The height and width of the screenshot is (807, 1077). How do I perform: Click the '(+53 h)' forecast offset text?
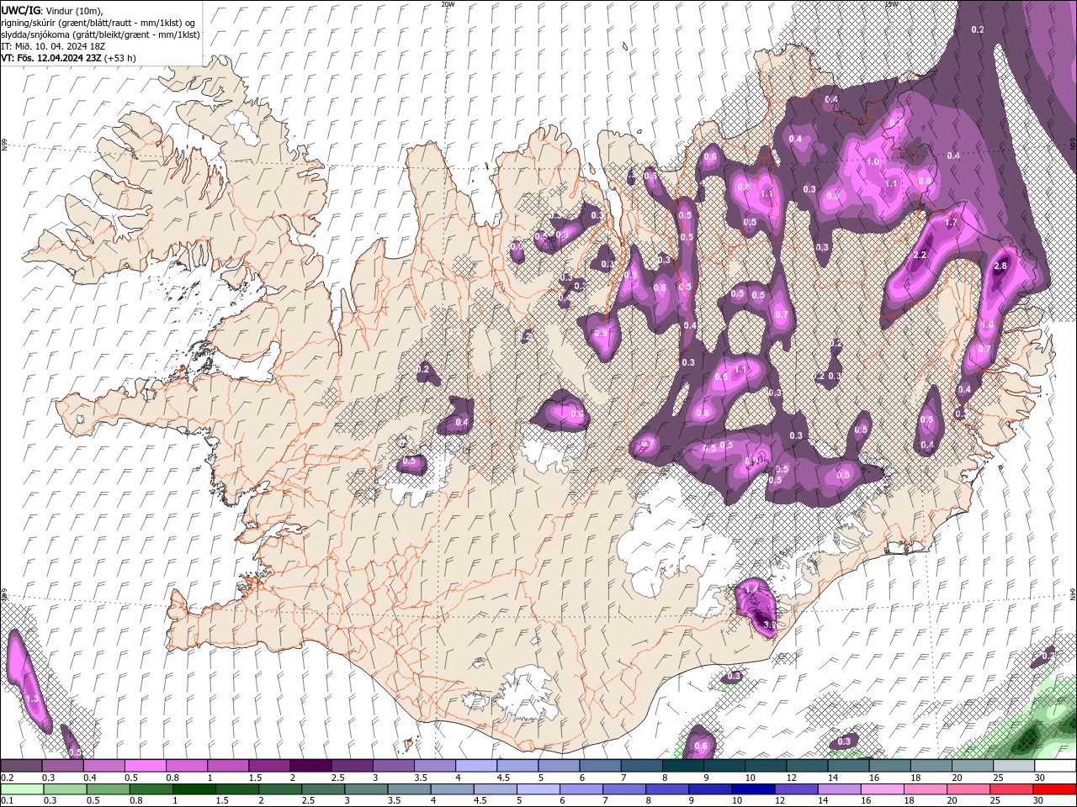pos(120,58)
